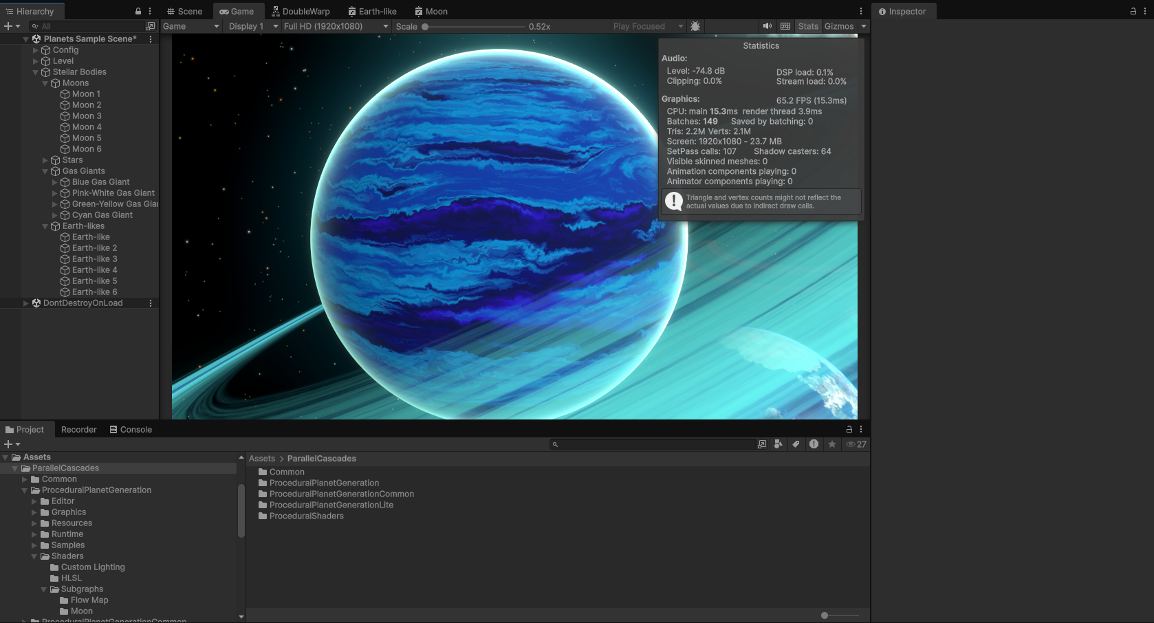Screen dimensions: 1154x623
Task: Lock the Inspector panel with padlock icon
Action: pyautogui.click(x=1133, y=12)
